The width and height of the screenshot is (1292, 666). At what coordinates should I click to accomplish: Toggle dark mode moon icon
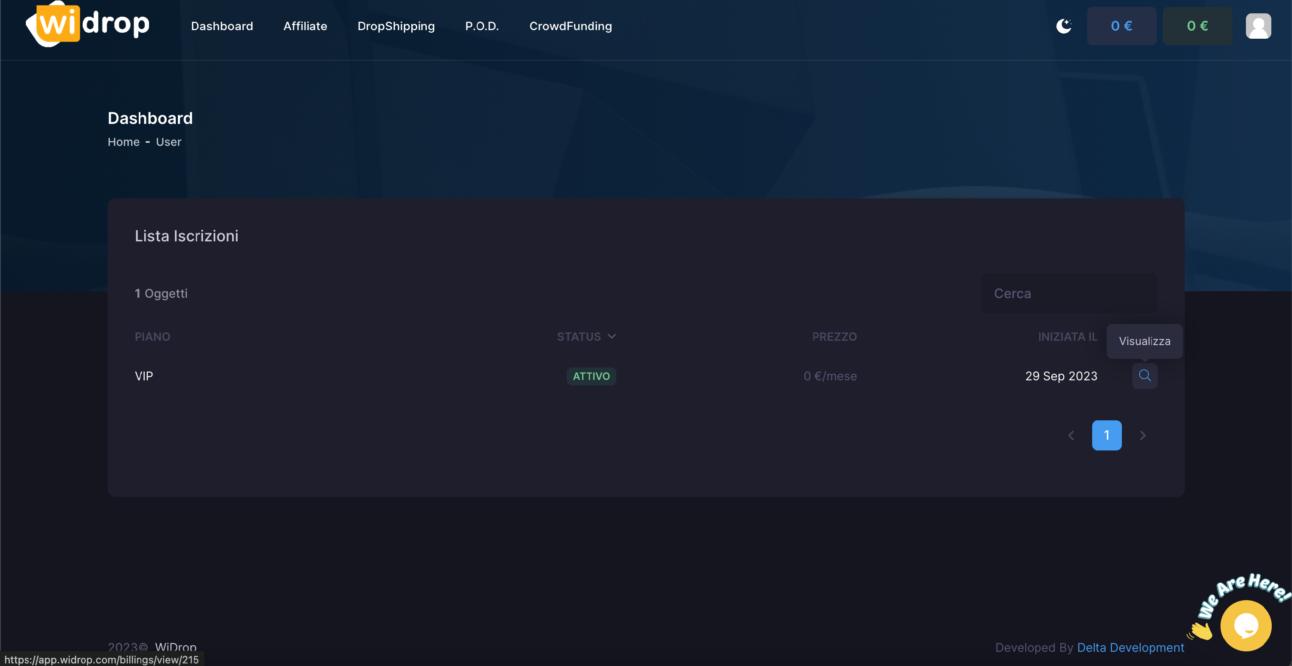pos(1063,26)
